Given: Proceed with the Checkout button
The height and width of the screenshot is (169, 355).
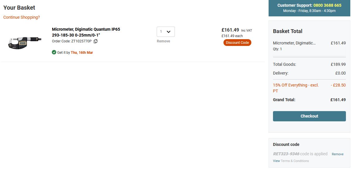Looking at the screenshot, I should pos(309,116).
